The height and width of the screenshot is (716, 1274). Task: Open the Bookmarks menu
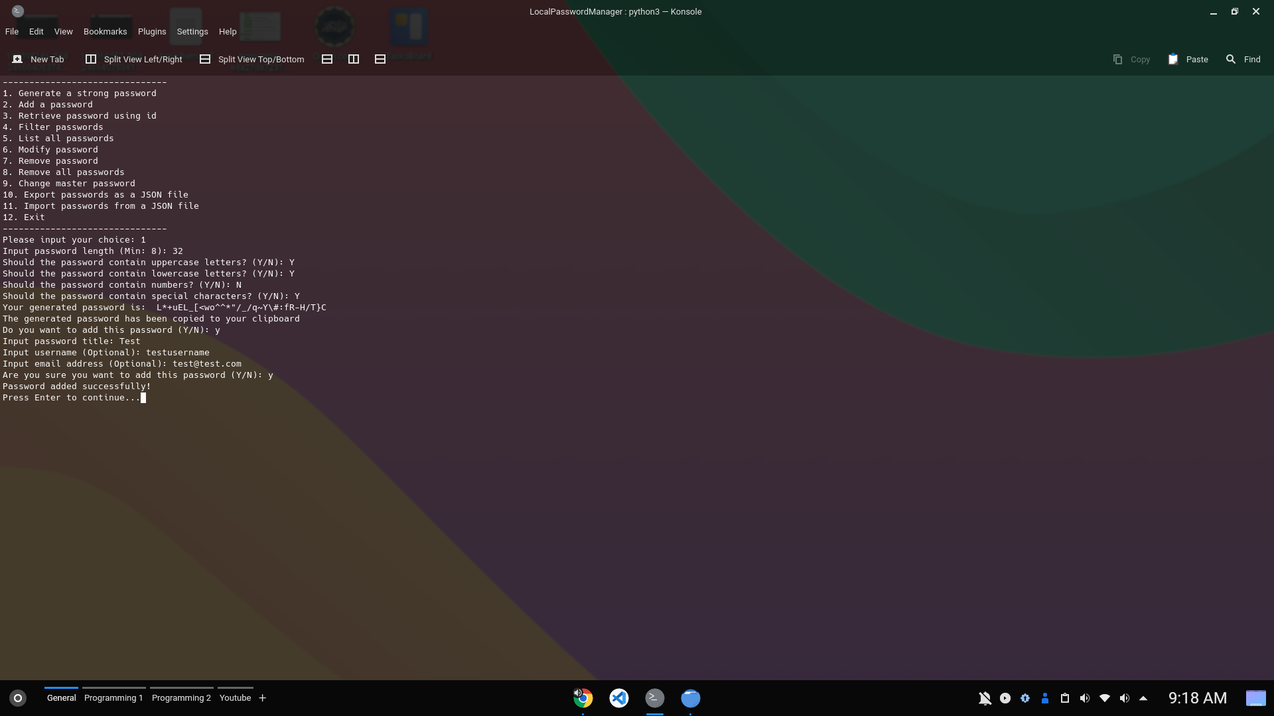coord(105,31)
